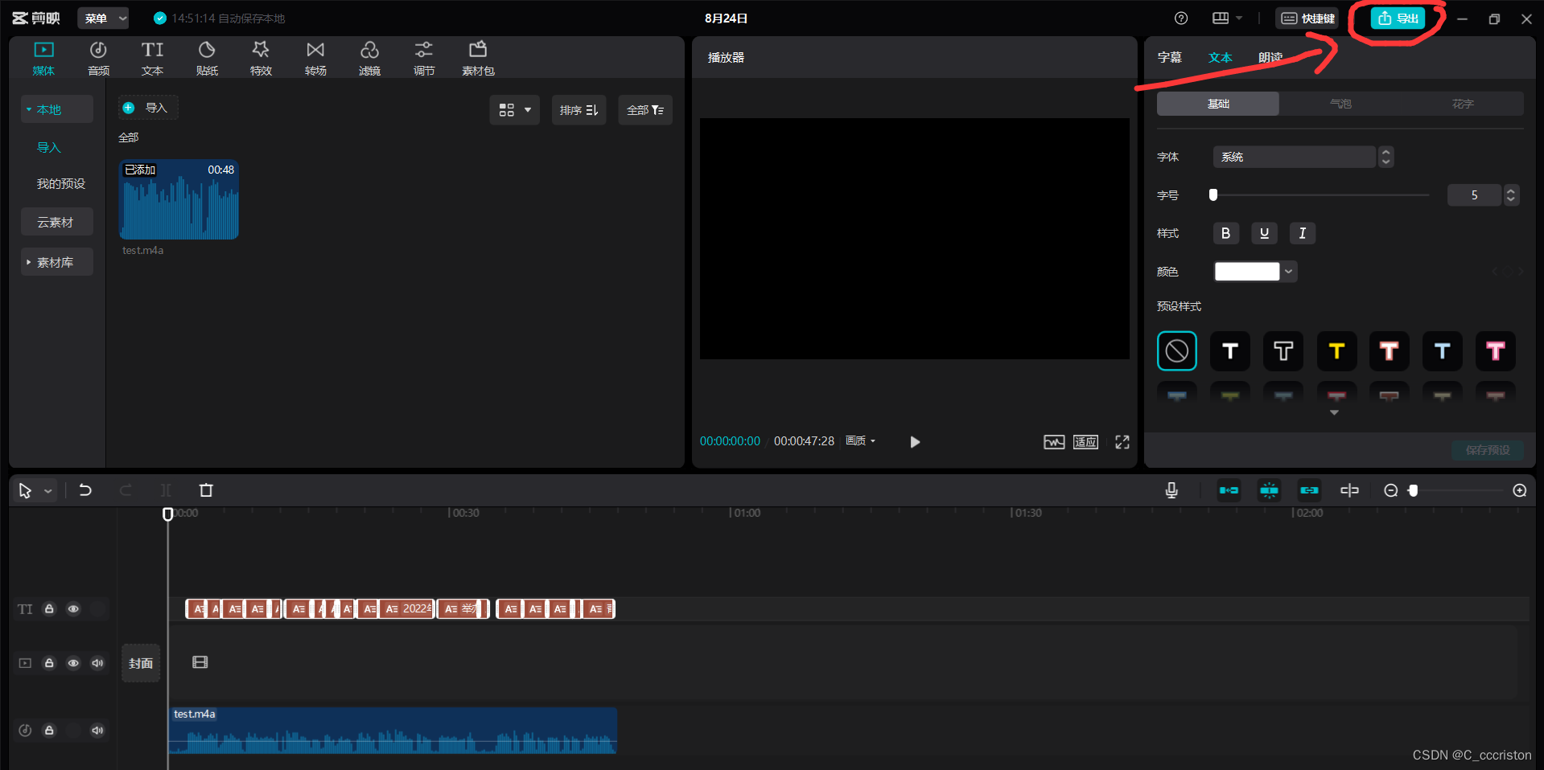Lock the audio track
The image size is (1544, 770).
click(49, 731)
